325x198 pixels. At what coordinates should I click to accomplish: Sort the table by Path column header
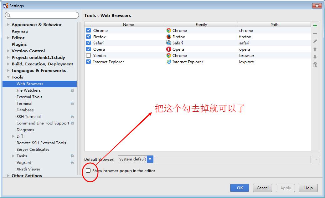[274, 24]
